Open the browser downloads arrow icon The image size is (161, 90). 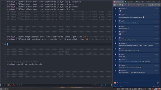pos(150,5)
